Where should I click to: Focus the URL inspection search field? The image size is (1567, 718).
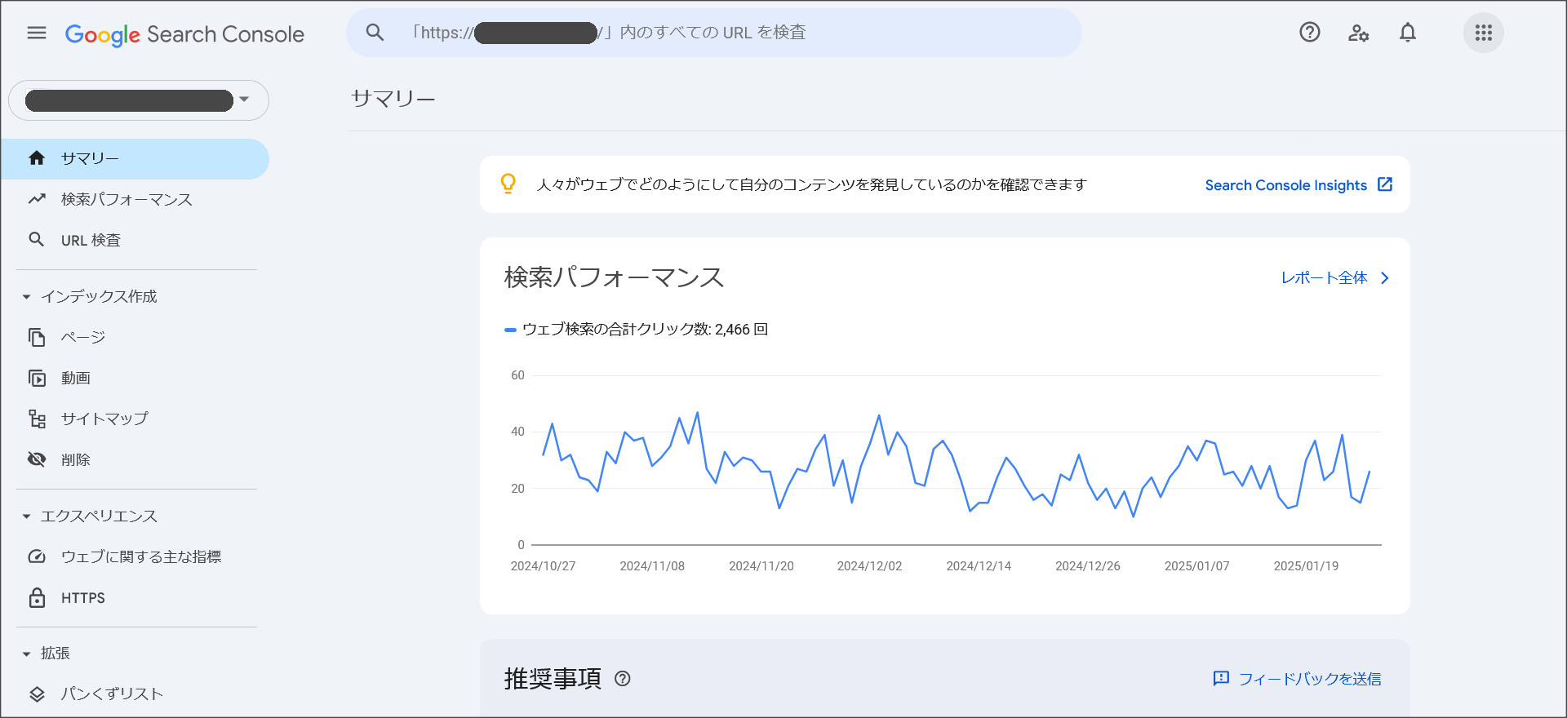714,33
